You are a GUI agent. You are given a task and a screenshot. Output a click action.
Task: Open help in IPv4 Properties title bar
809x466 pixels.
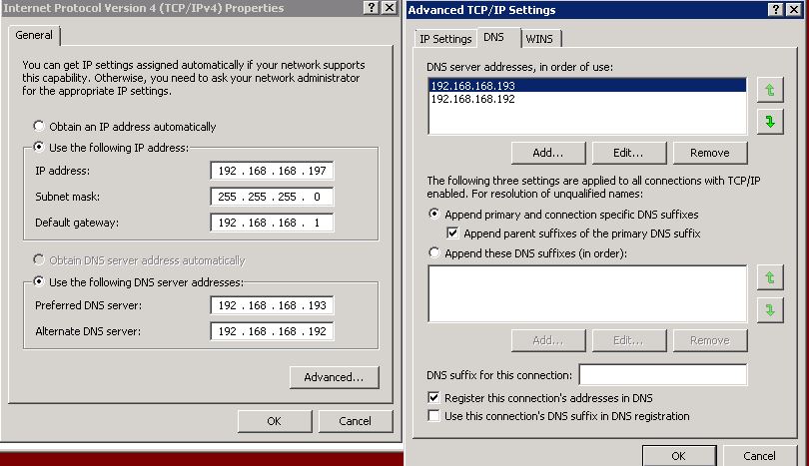tap(371, 7)
